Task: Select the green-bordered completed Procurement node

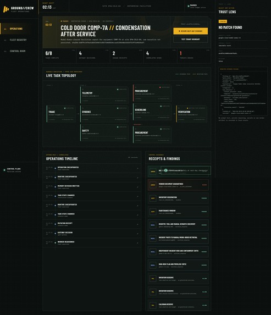Action: pyautogui.click(x=152, y=134)
